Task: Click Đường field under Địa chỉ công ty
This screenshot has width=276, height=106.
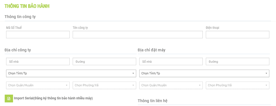Action: click(x=104, y=61)
